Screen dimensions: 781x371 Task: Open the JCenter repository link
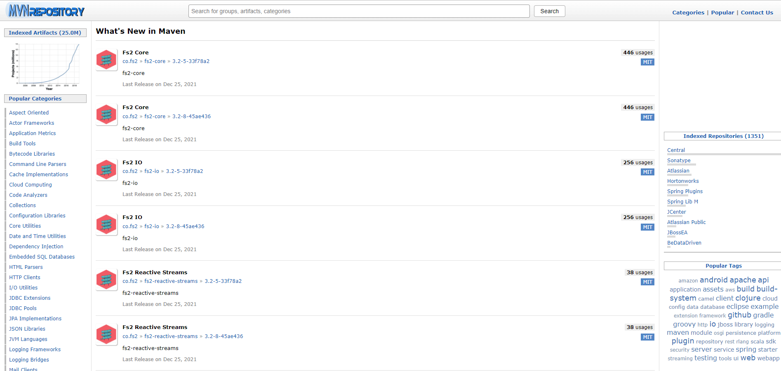(x=677, y=212)
